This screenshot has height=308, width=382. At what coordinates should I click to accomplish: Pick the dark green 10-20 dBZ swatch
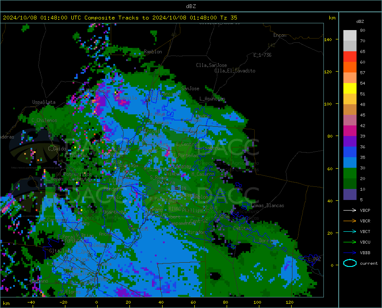click(x=350, y=184)
